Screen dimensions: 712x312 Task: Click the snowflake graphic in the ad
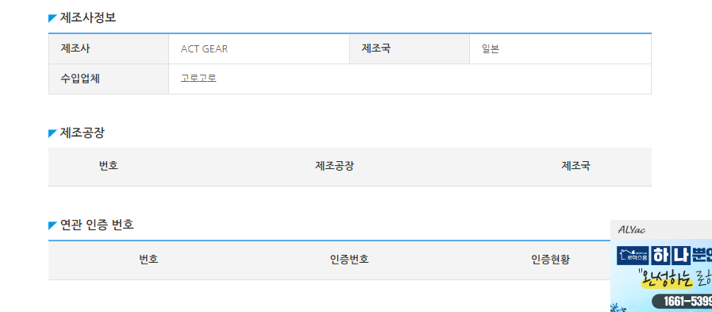[x=618, y=307]
